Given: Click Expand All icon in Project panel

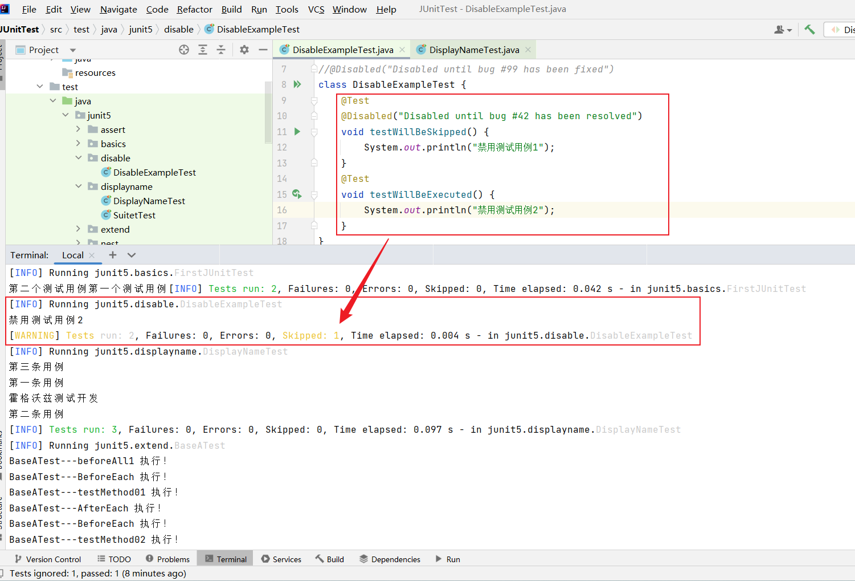Looking at the screenshot, I should (x=202, y=50).
